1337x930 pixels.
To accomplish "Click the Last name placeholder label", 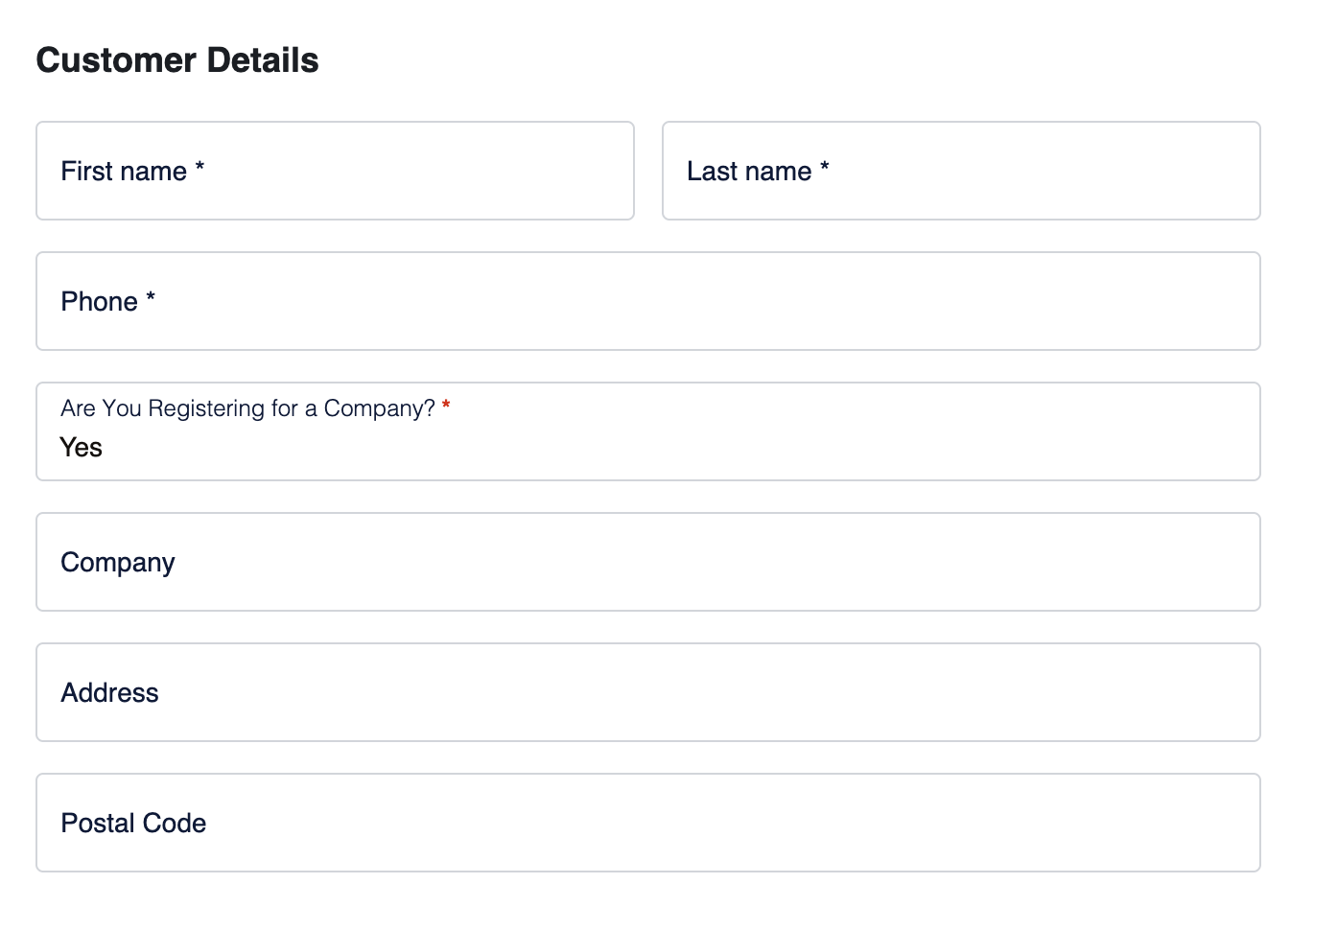I will pyautogui.click(x=749, y=172).
